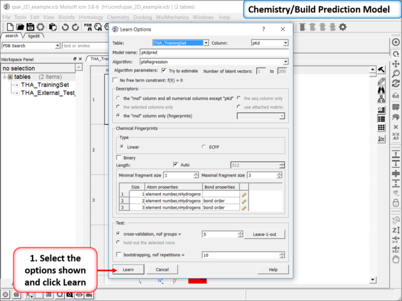The width and height of the screenshot is (402, 301).
Task: Click the hammer tools icon beside the table
Action: 382,70
